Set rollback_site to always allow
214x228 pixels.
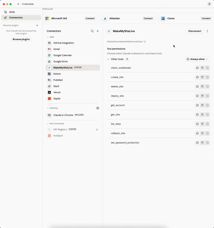pyautogui.click(x=197, y=133)
